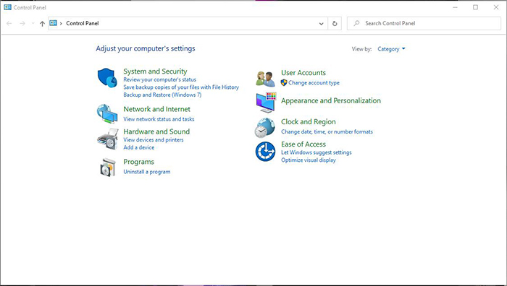Open the Hardware and Sound printer icon

pyautogui.click(x=108, y=139)
